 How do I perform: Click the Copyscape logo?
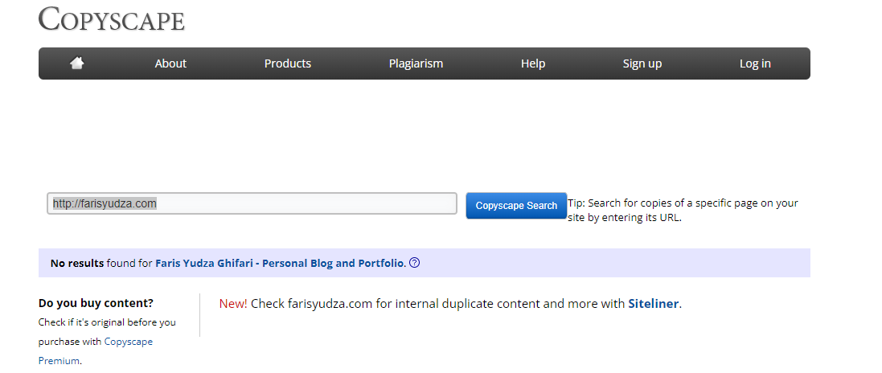(x=111, y=19)
